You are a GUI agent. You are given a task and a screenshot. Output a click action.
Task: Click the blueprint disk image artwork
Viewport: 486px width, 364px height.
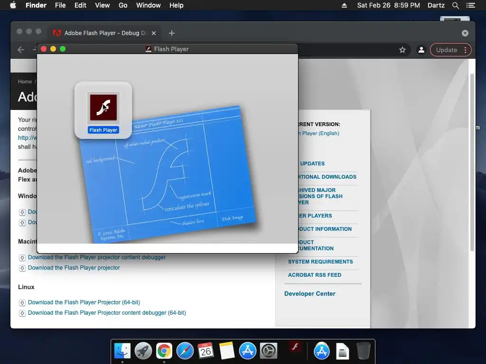(x=168, y=174)
